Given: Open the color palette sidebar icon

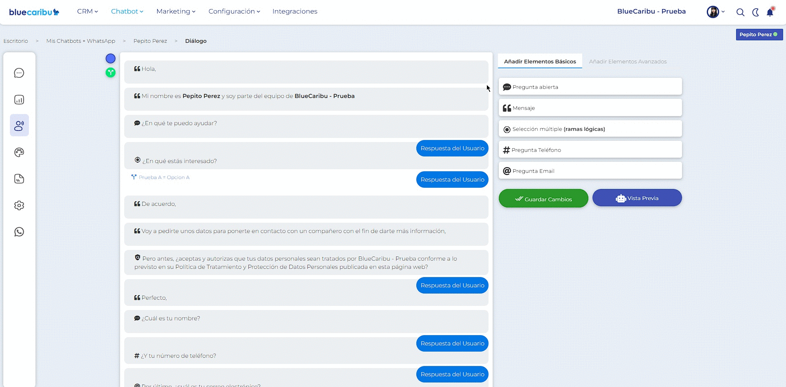Looking at the screenshot, I should (19, 152).
